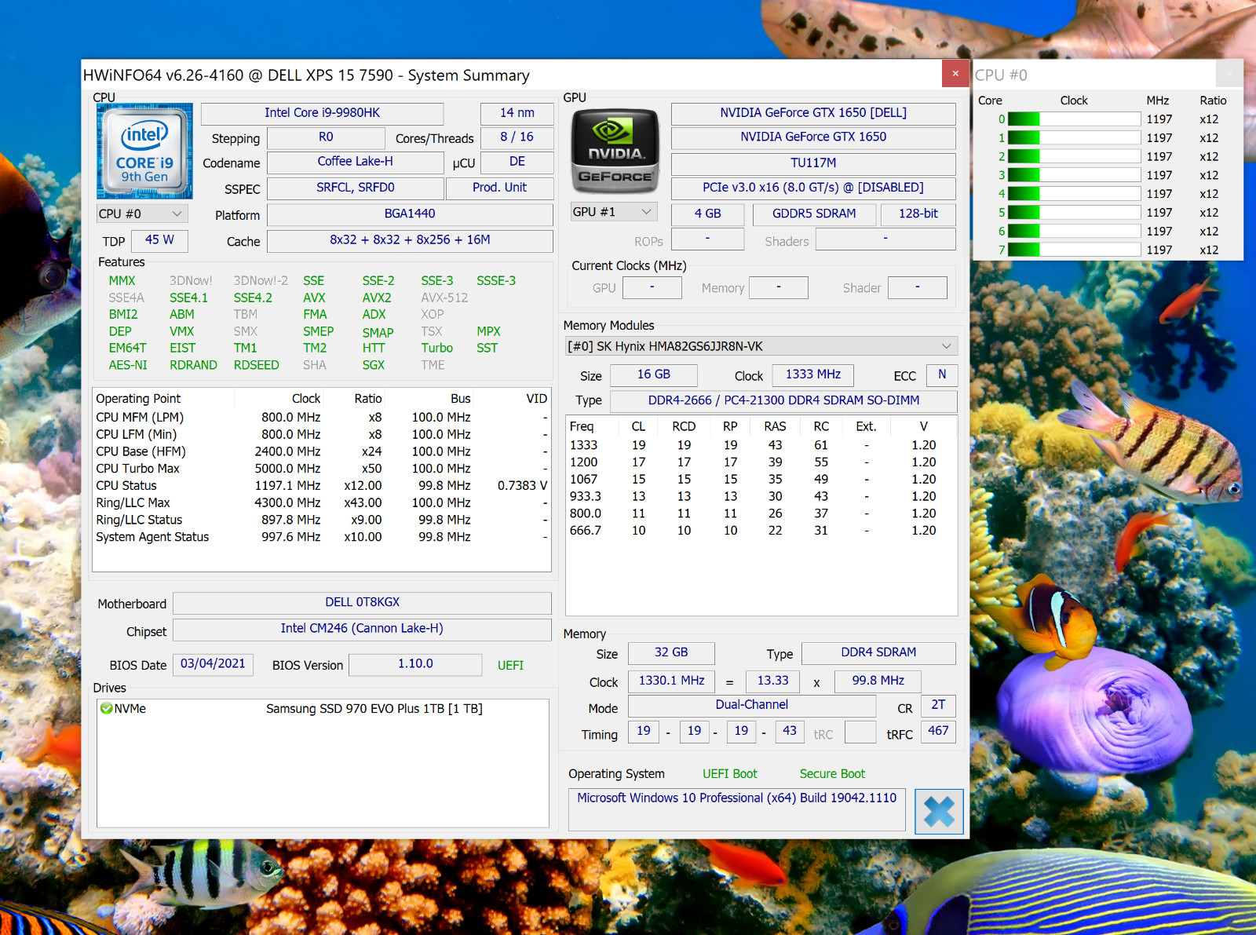Open the GPU #1 selector dropdown

(614, 212)
